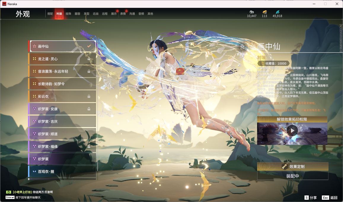Viewport: 343px width, 202px height.
Task: Click the 收藏值: 10000 badge
Action: (x=273, y=63)
